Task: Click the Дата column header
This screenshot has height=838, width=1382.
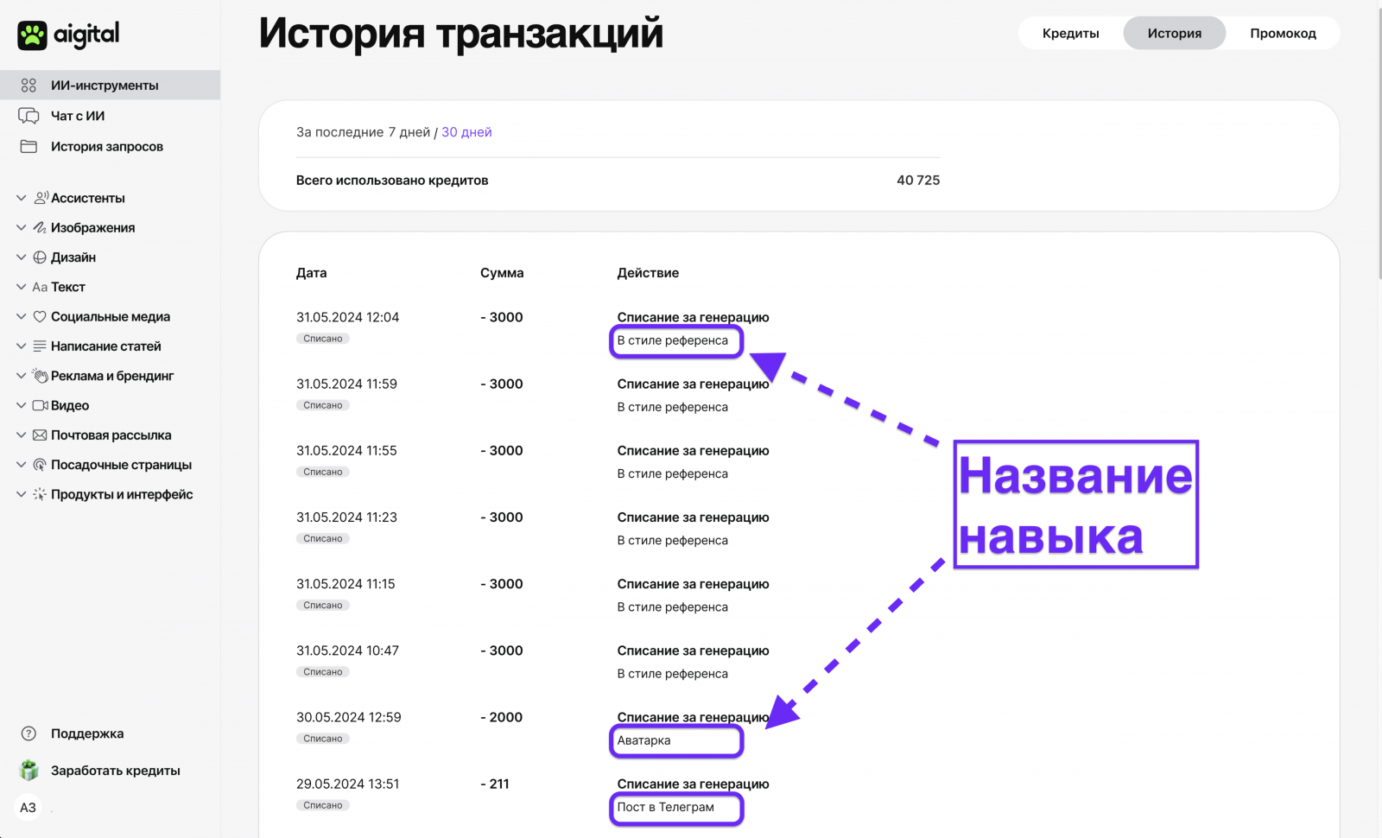Action: pyautogui.click(x=312, y=273)
